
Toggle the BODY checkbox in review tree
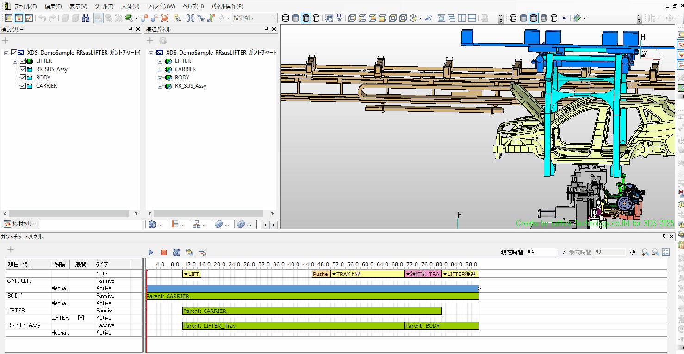click(x=23, y=78)
